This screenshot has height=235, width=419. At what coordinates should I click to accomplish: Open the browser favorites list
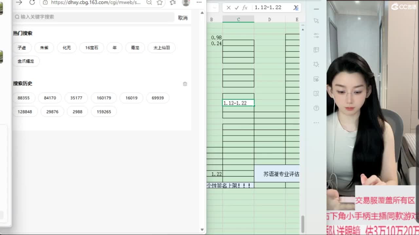click(173, 2)
